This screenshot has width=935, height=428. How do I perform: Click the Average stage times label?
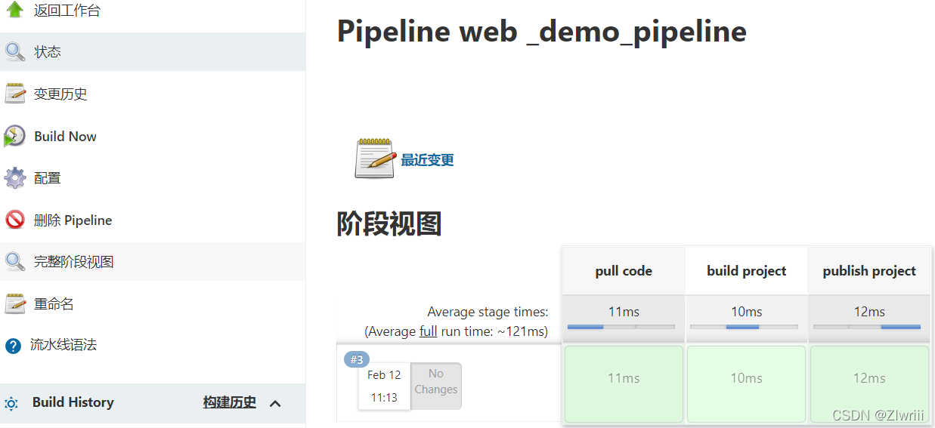pos(488,312)
